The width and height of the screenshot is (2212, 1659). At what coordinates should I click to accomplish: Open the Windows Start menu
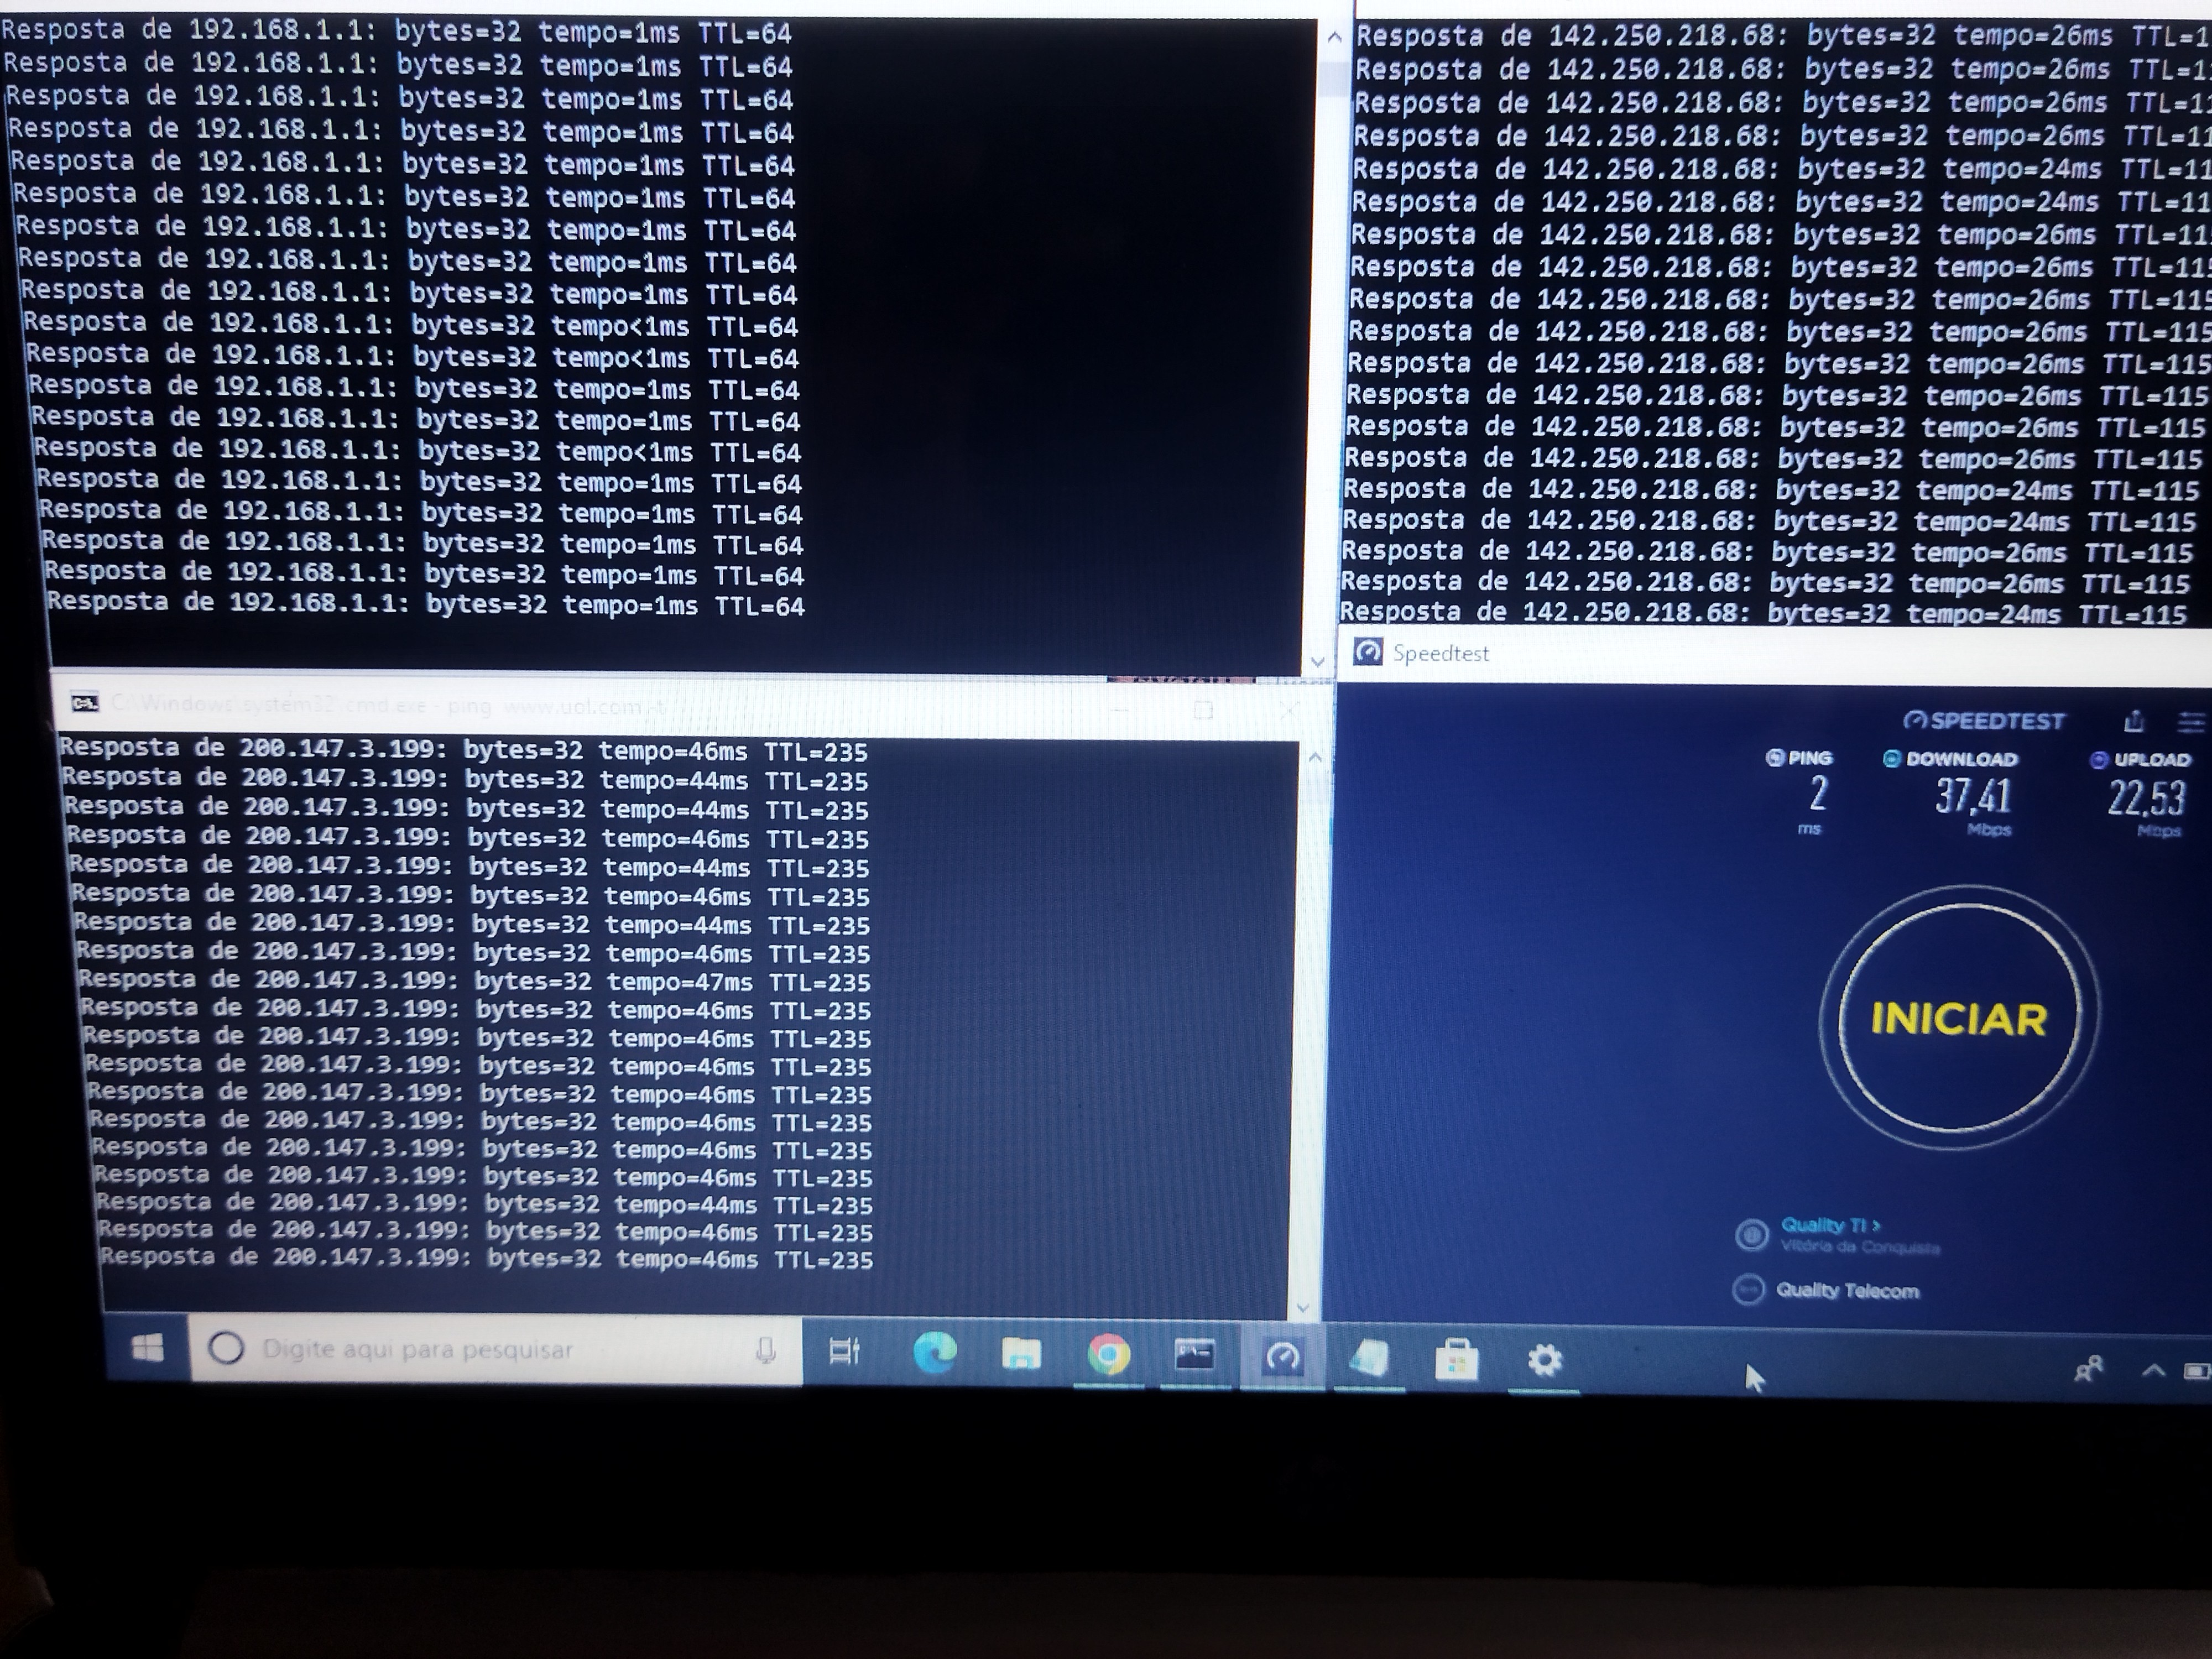148,1349
